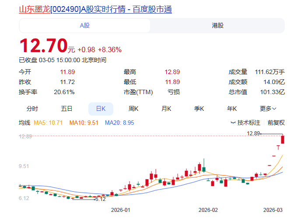301x218 pixels.
Task: Choose the 季K chart period
Action: click(x=199, y=109)
